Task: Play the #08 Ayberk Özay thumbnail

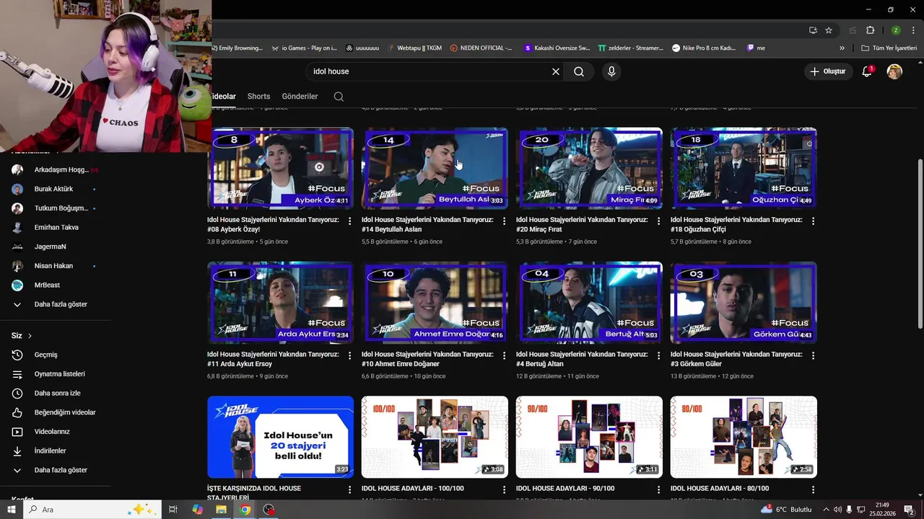Action: [281, 168]
